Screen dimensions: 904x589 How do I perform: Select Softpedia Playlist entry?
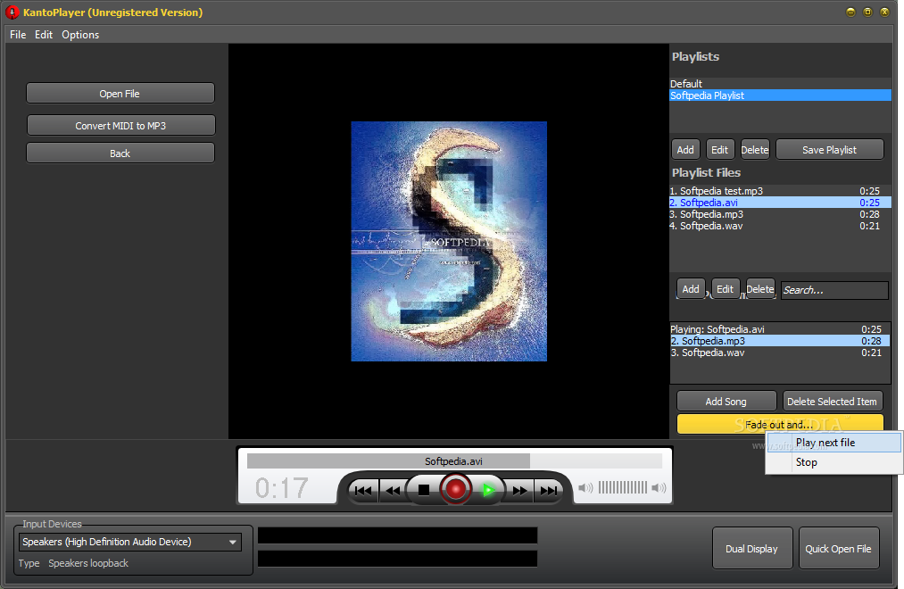780,95
